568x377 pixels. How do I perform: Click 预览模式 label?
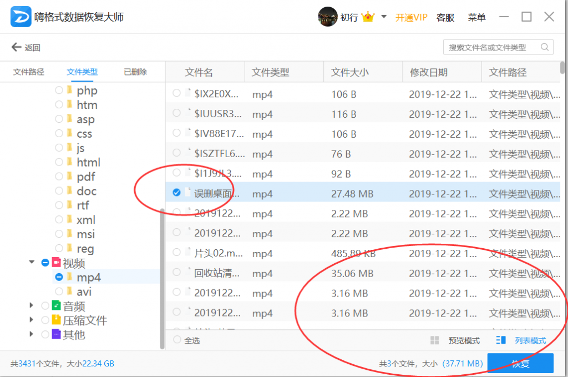[x=464, y=340]
